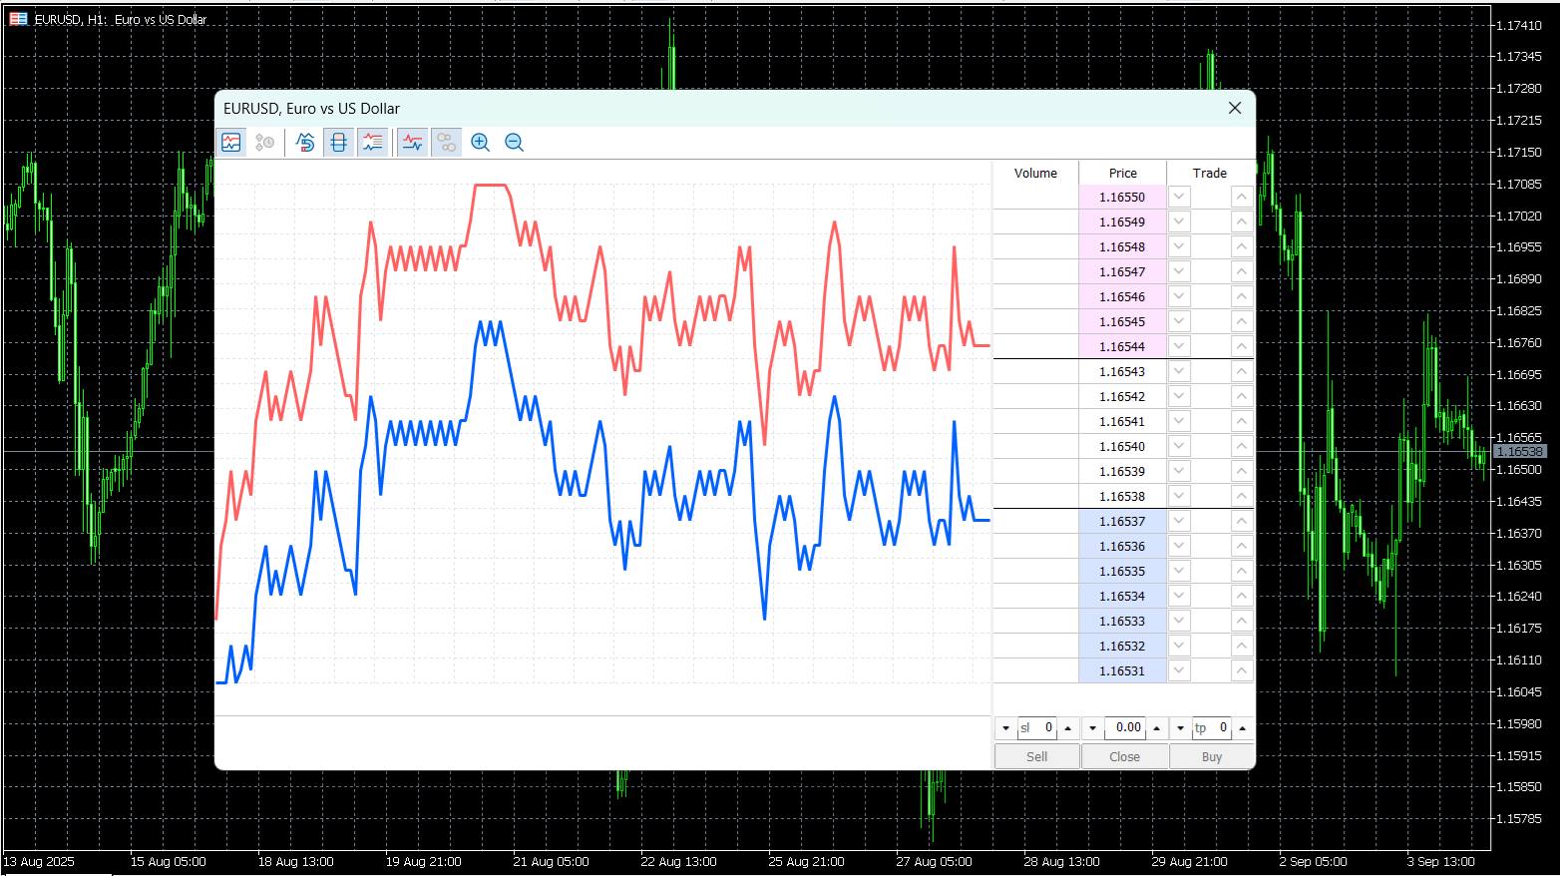The width and height of the screenshot is (1560, 876).
Task: Click the sell arrow on row 1.16532
Action: point(1179,646)
